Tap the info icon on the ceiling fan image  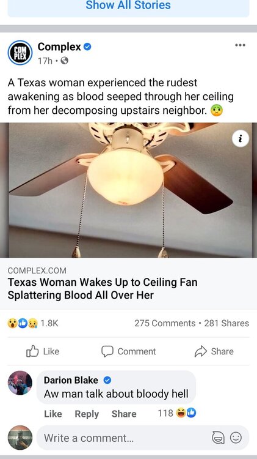[241, 139]
